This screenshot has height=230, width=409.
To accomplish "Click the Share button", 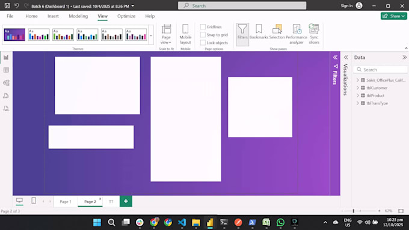I will tap(393, 16).
